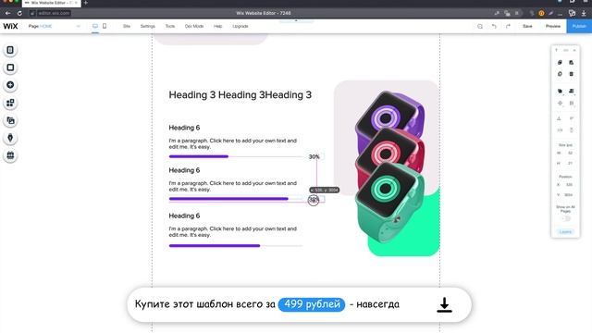Select the first Heading 6 text

184,128
